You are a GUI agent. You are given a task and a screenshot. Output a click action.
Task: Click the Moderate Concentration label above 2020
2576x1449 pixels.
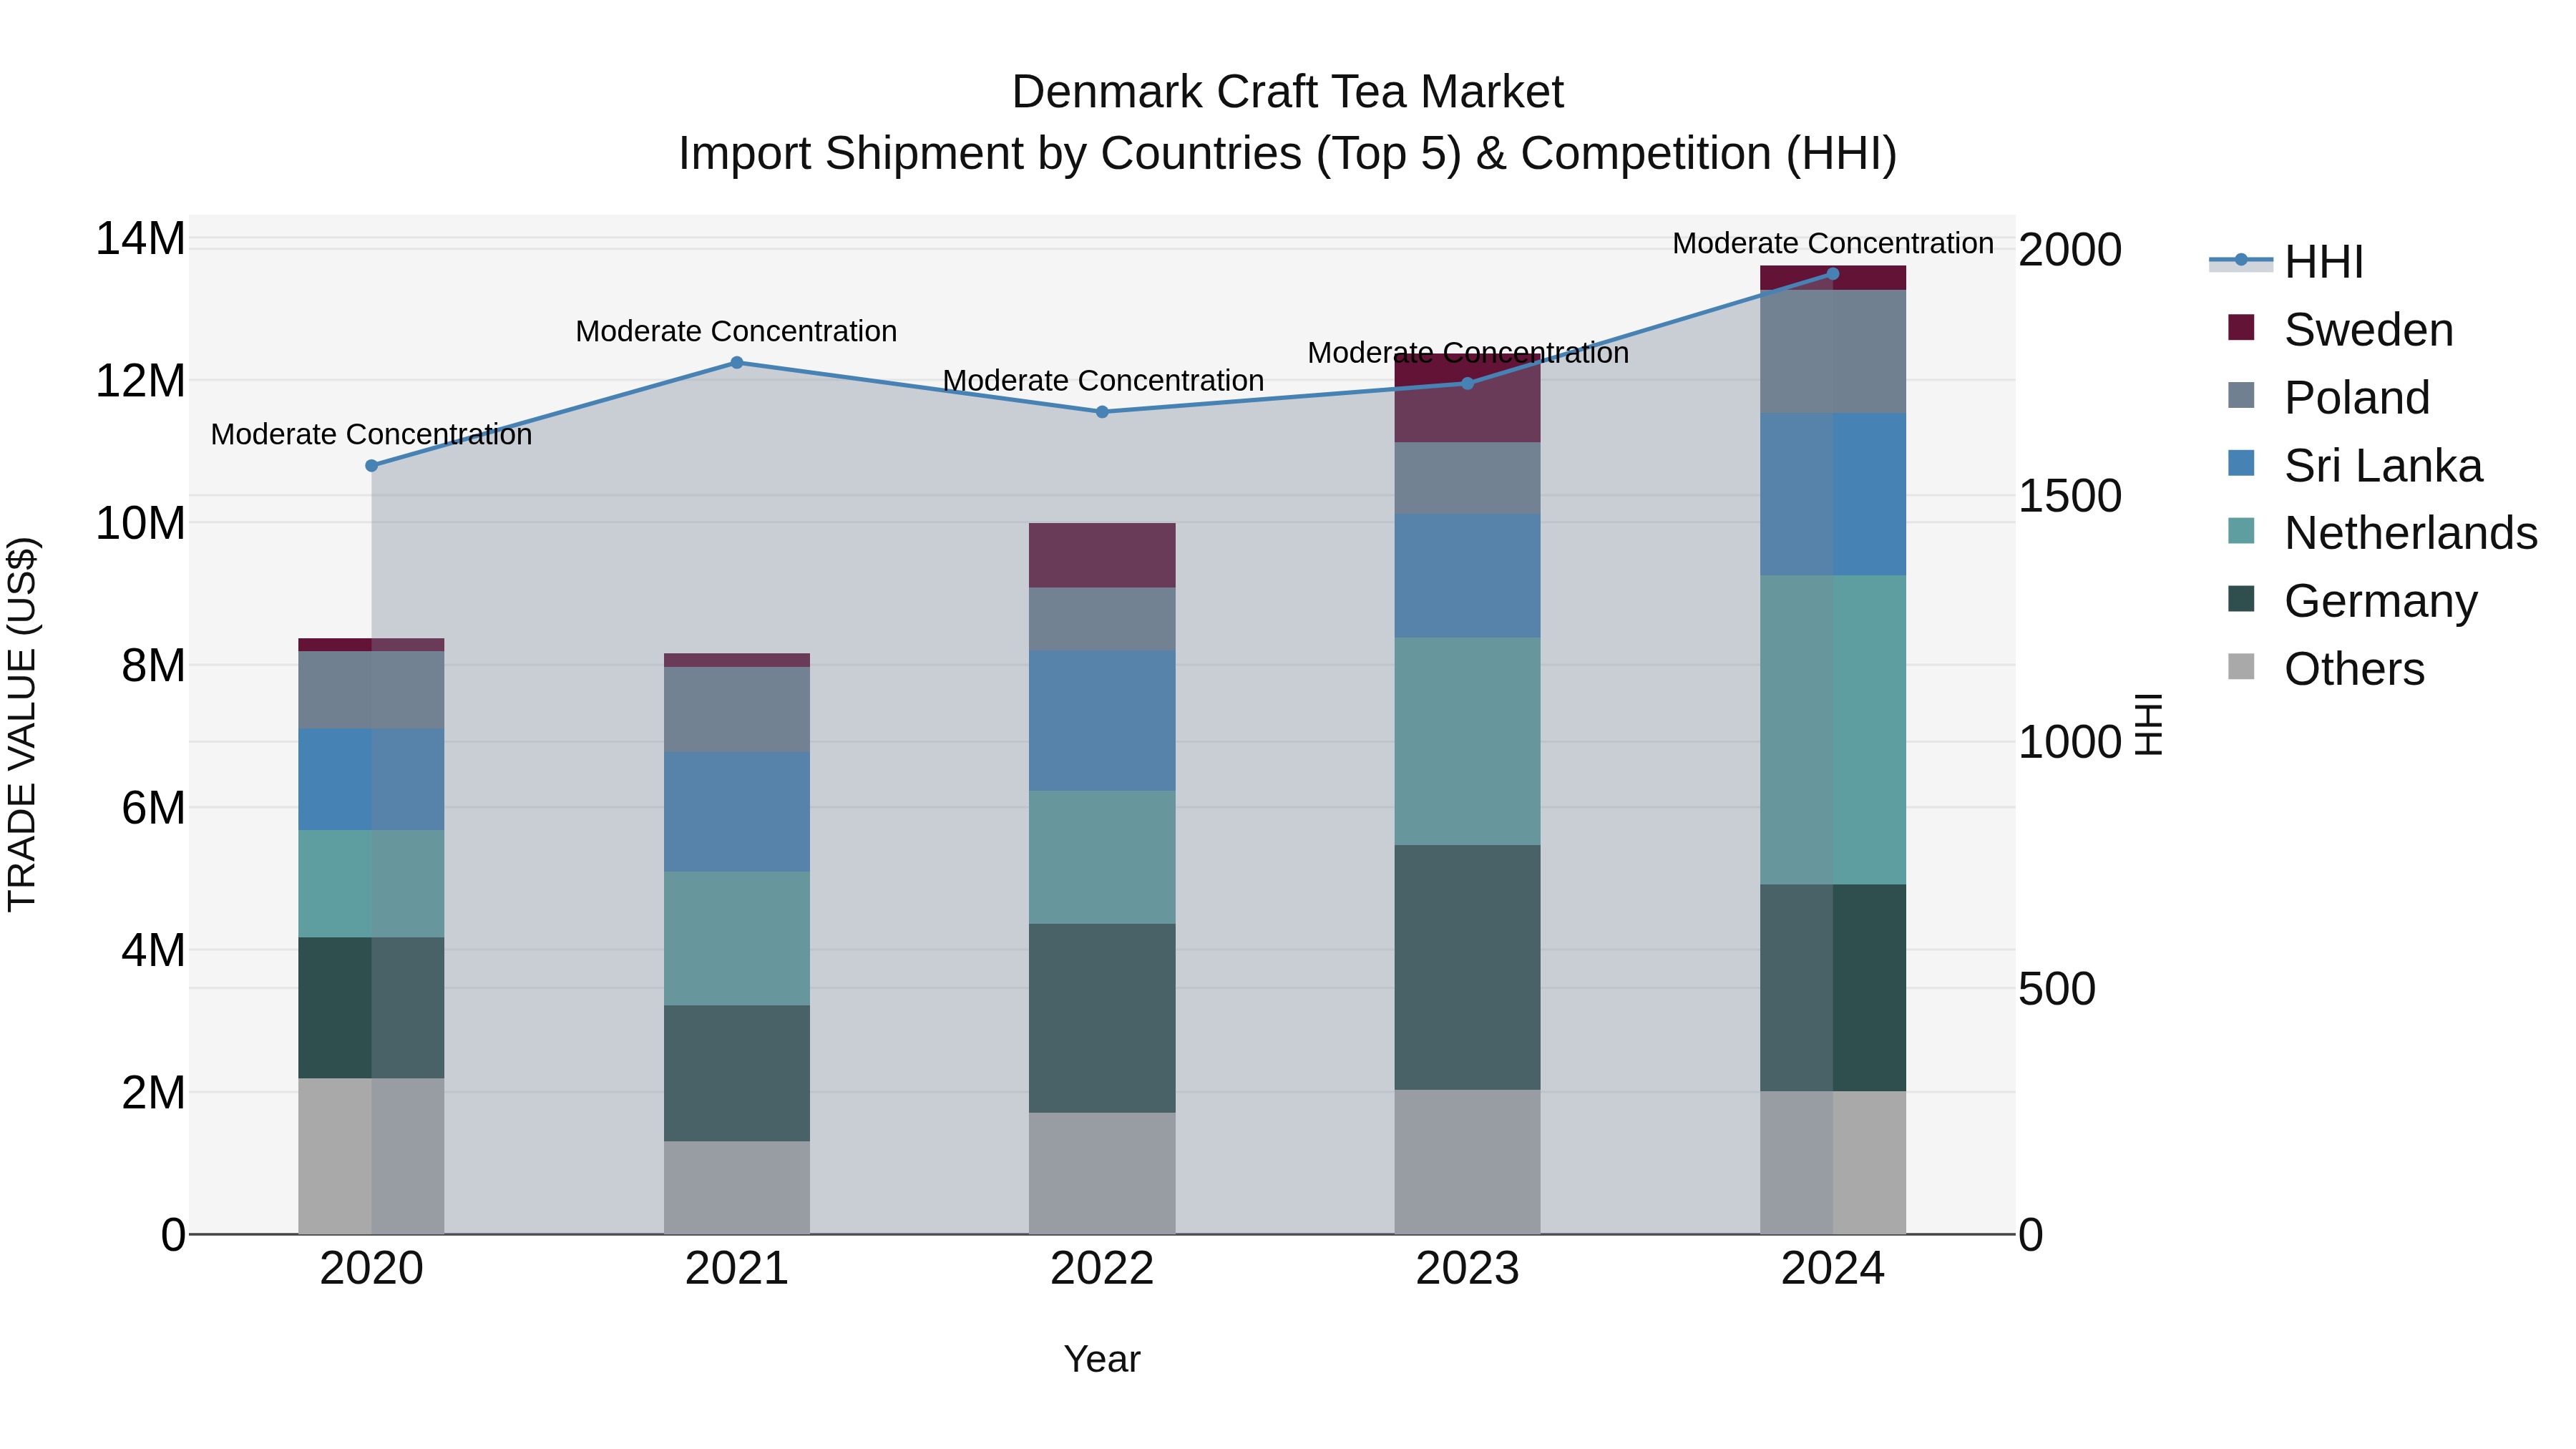tap(371, 434)
